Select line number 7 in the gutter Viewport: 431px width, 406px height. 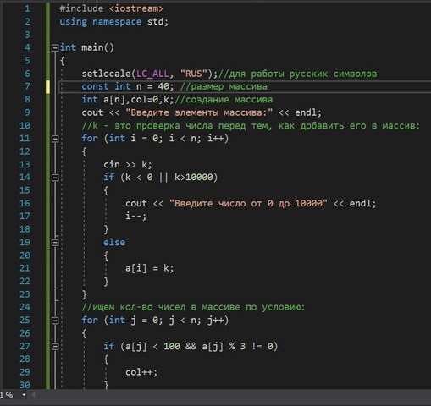27,86
